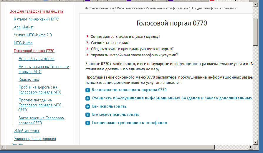Screen dimensions: 263x153
Task: Open the 'Знакомства' submenu link
Action: point(29,80)
